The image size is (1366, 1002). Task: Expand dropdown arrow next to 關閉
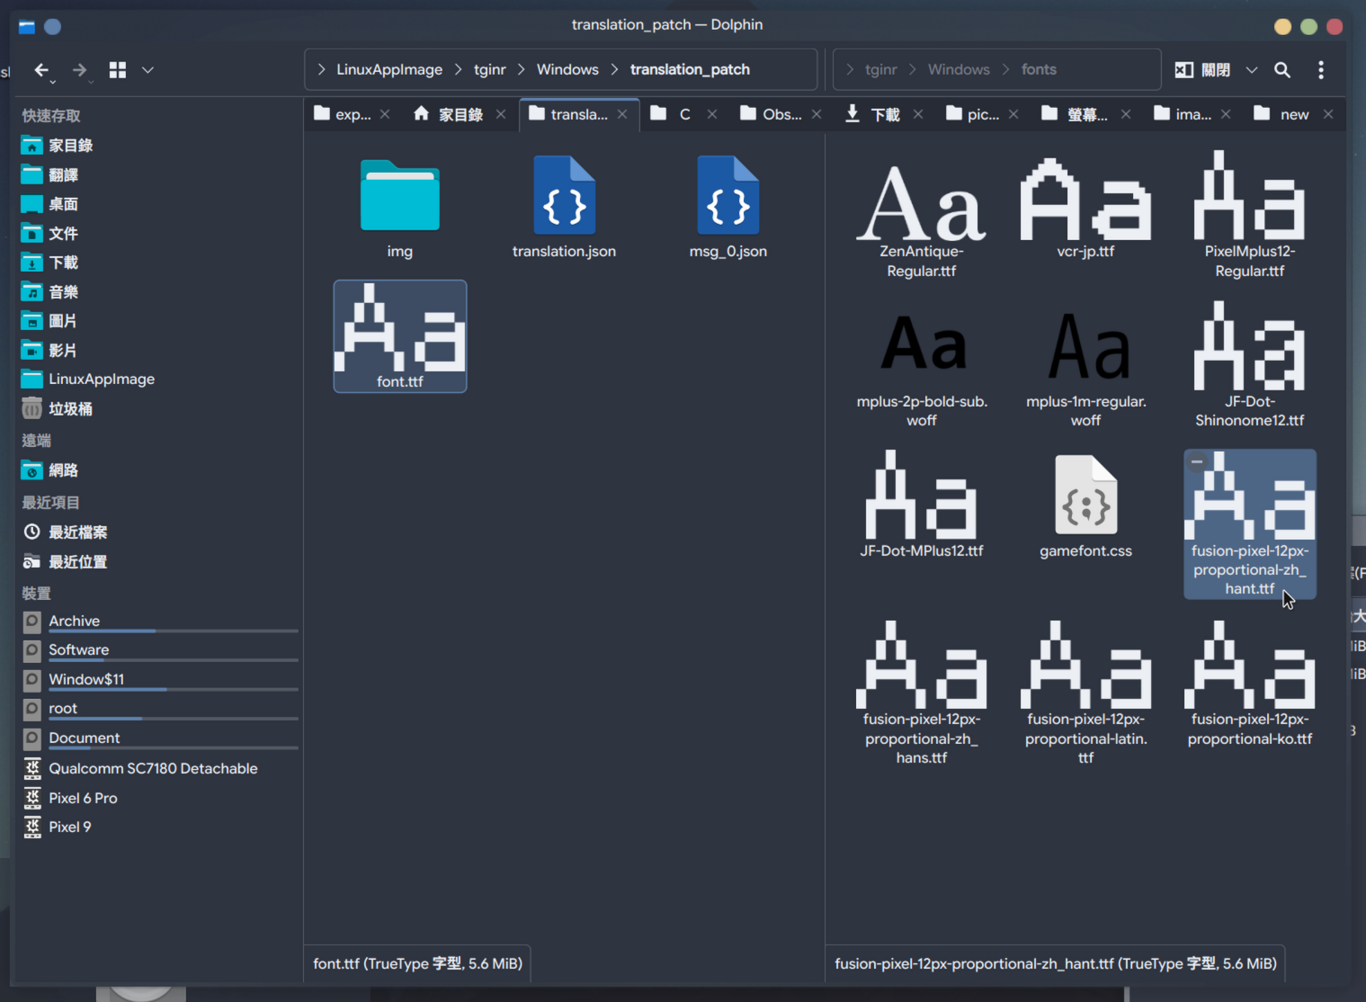(1251, 70)
